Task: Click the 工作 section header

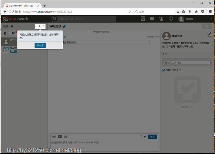Action: click(164, 54)
